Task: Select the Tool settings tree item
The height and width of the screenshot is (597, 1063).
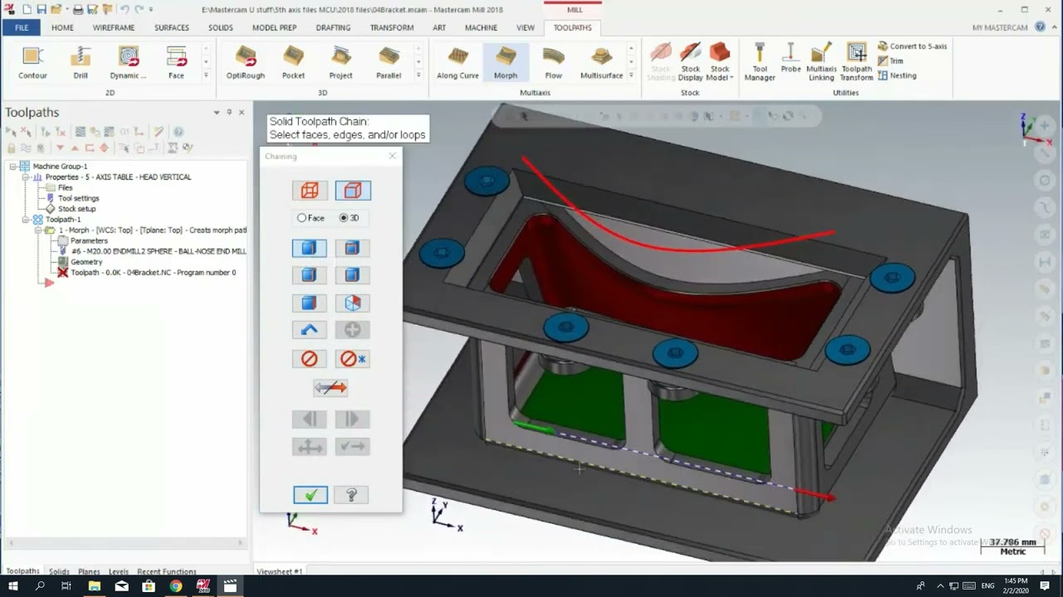Action: (x=72, y=198)
